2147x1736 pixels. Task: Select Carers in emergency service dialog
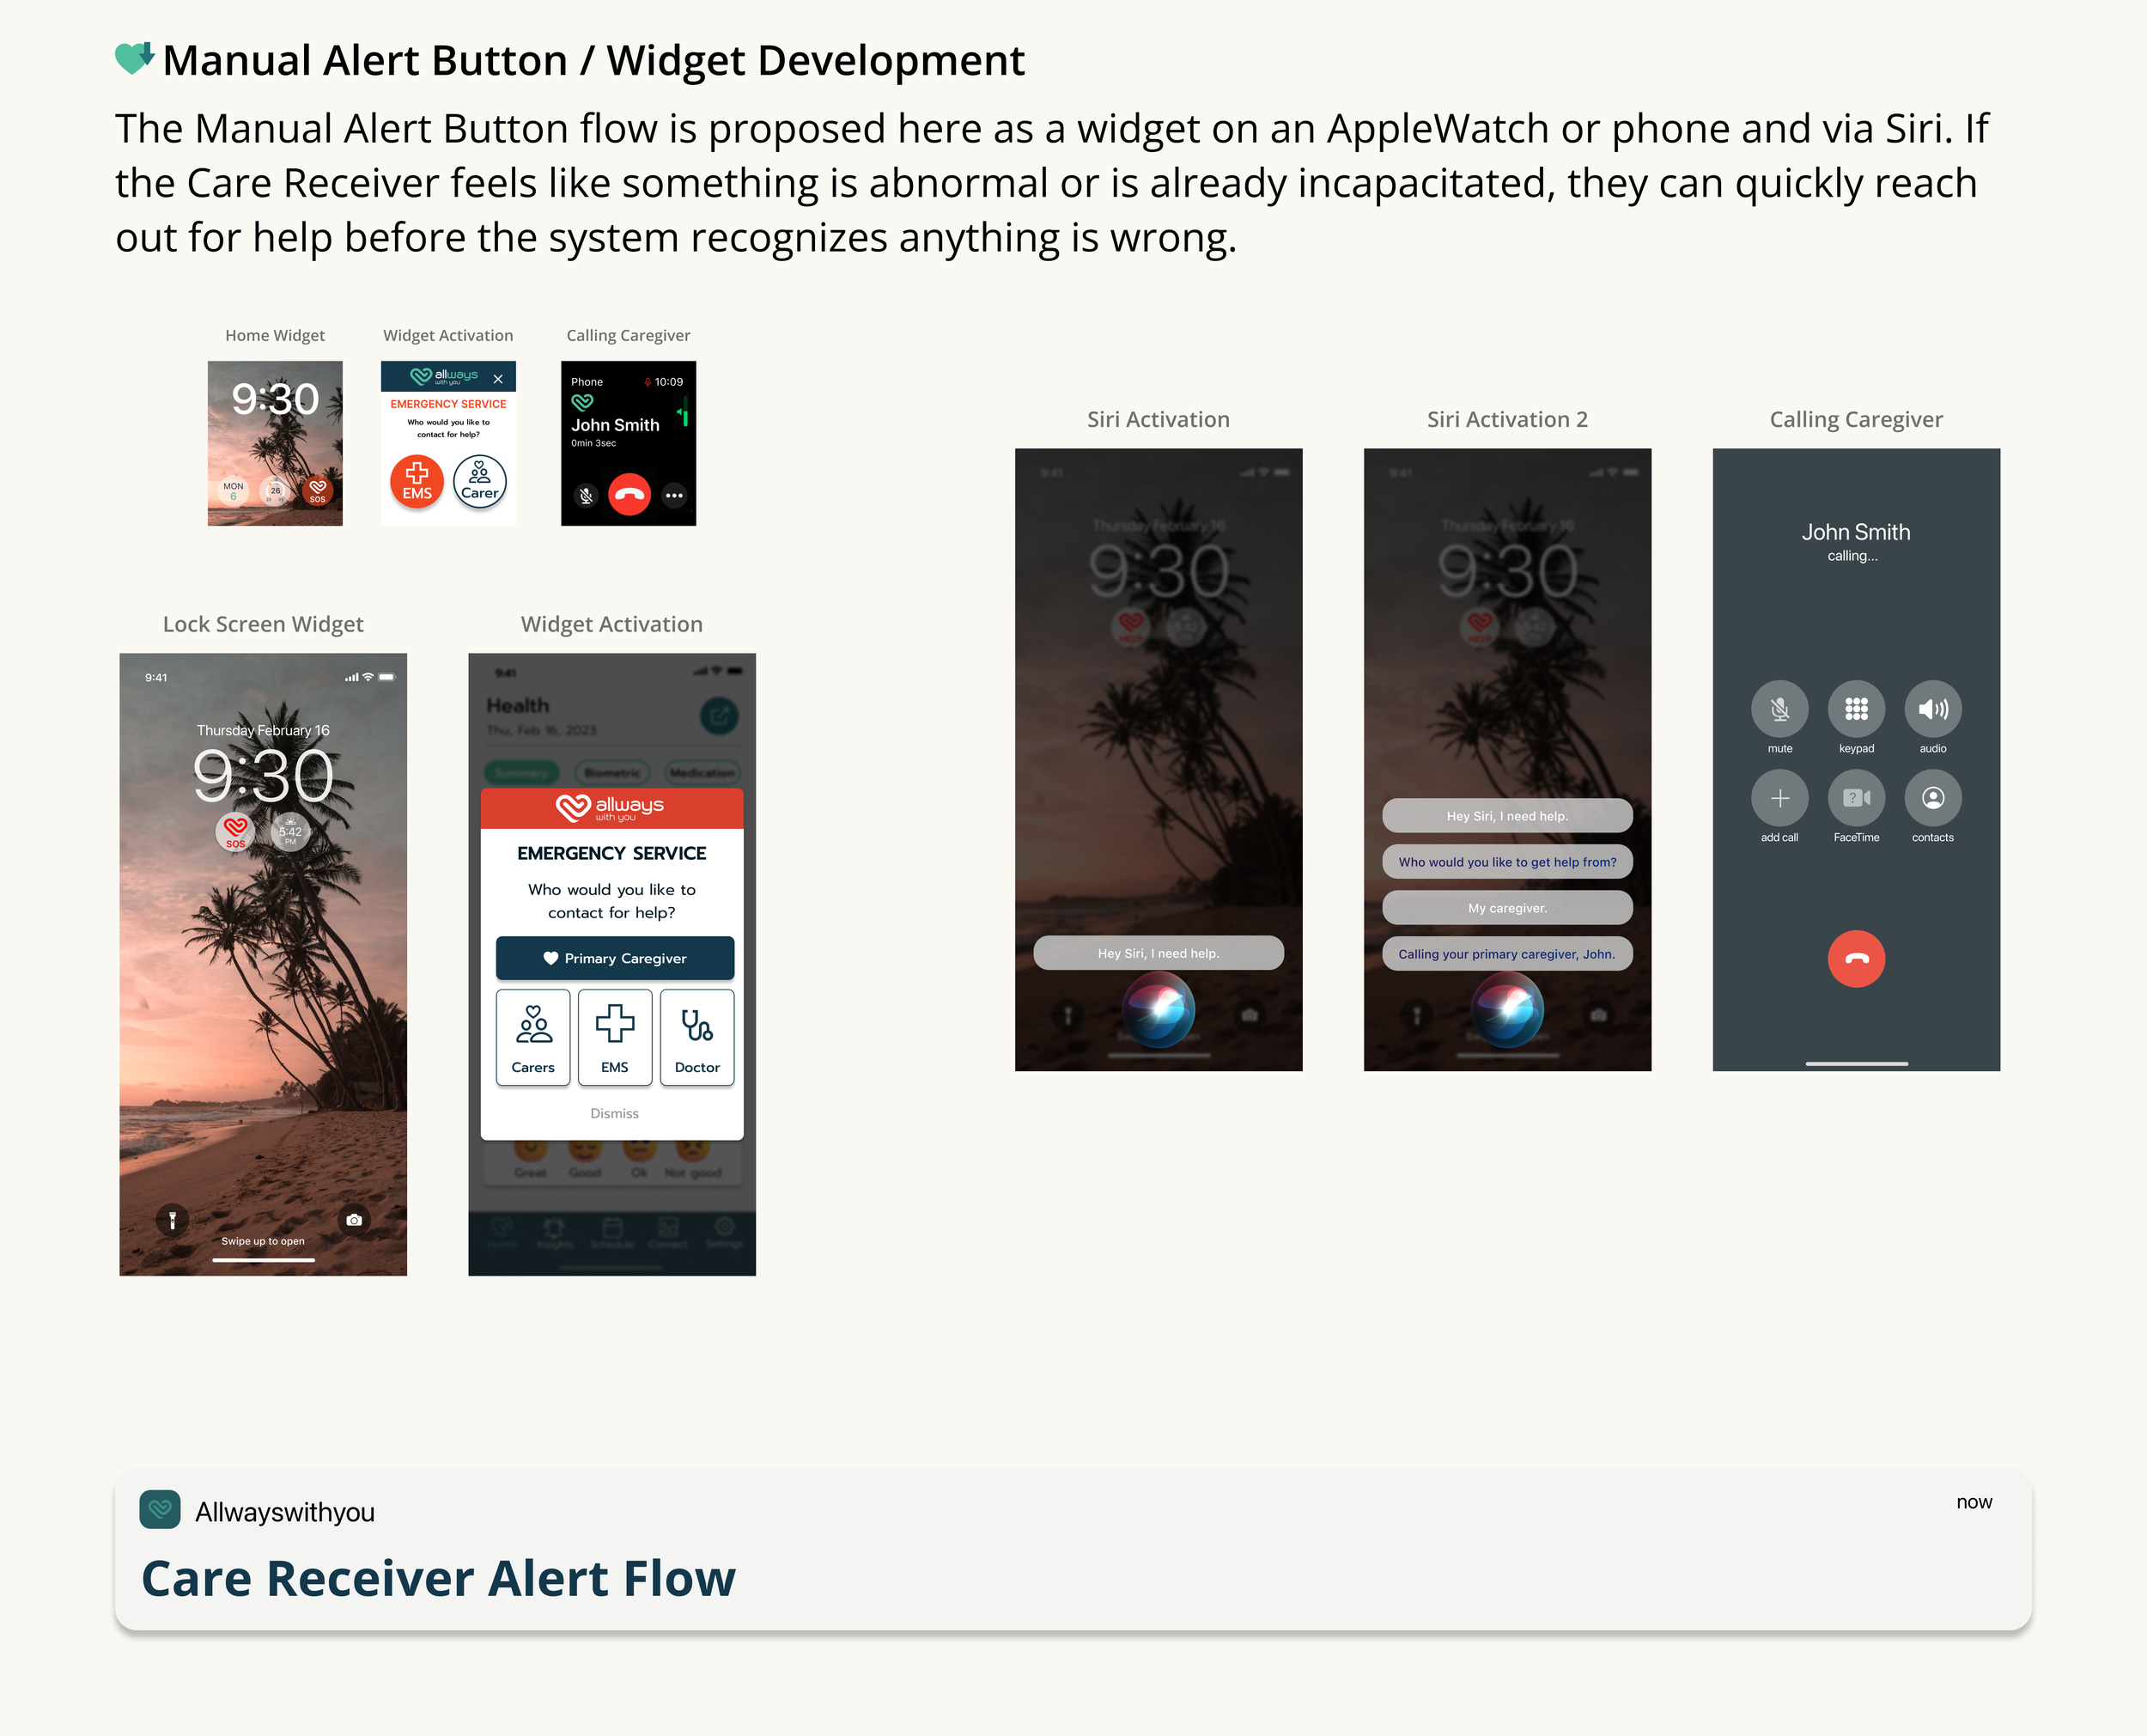coord(532,1038)
